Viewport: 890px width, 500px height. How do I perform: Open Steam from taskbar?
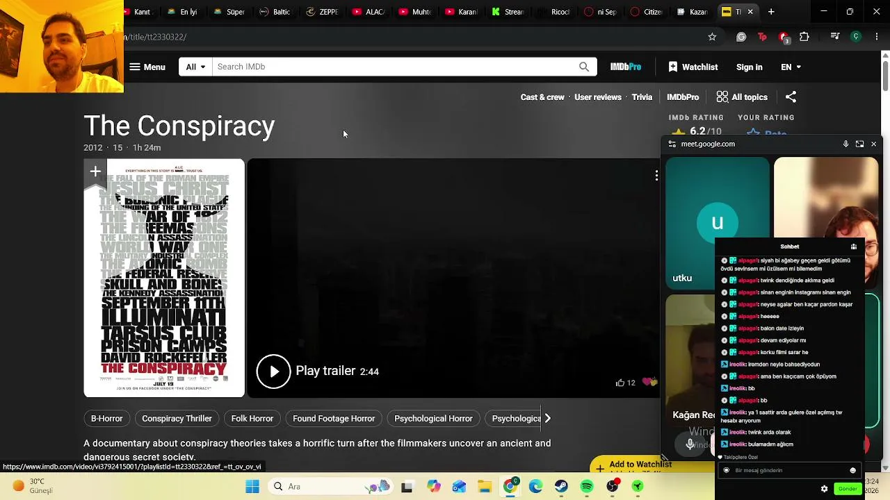click(561, 486)
